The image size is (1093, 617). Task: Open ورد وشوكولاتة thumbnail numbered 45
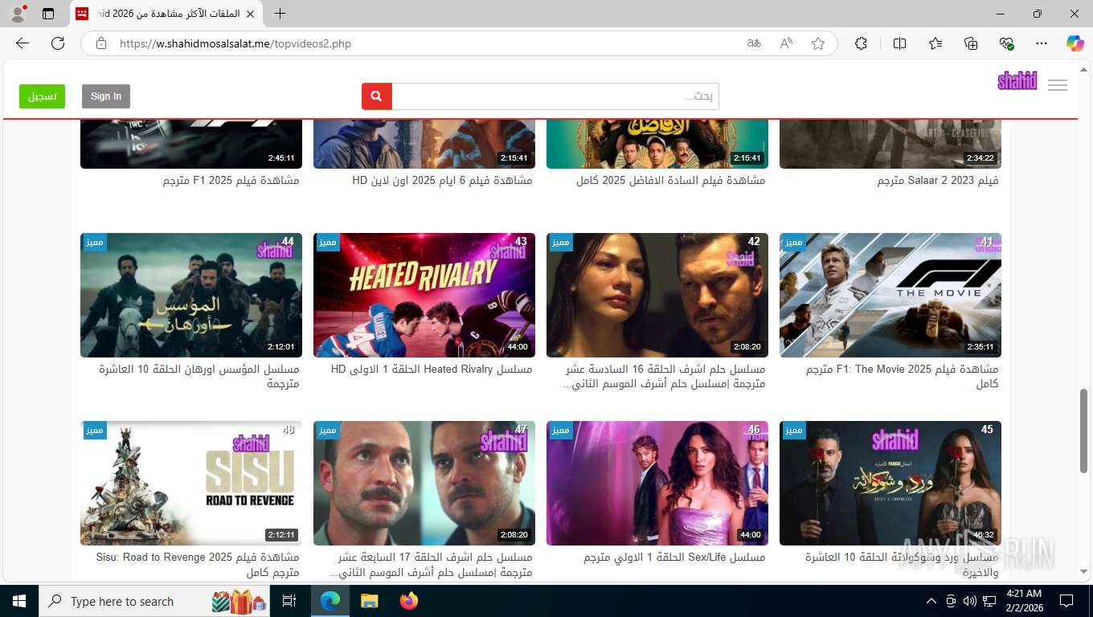click(890, 483)
